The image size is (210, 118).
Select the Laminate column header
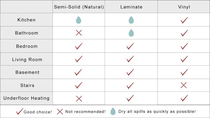[x=131, y=7]
